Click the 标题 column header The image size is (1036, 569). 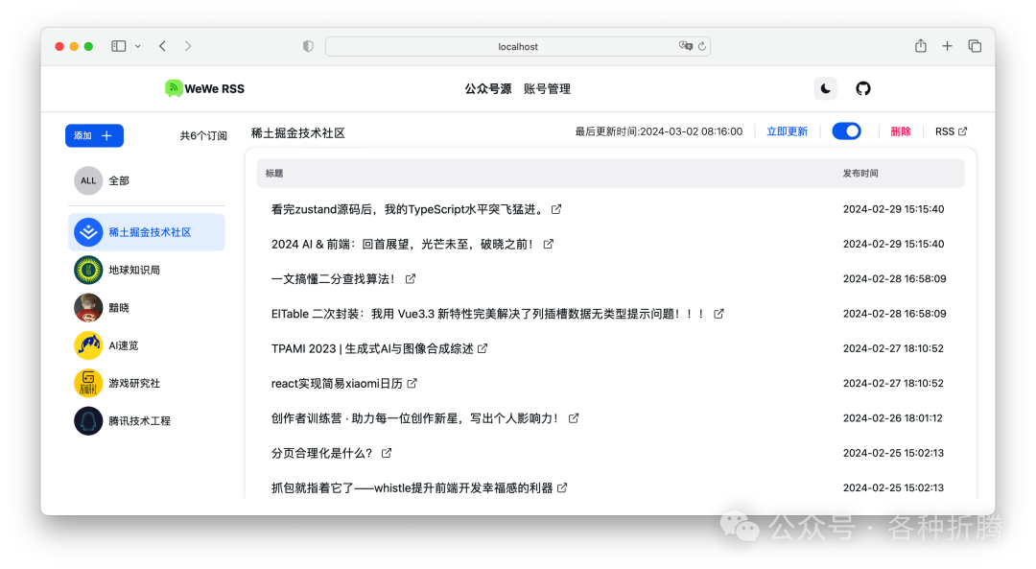click(274, 173)
